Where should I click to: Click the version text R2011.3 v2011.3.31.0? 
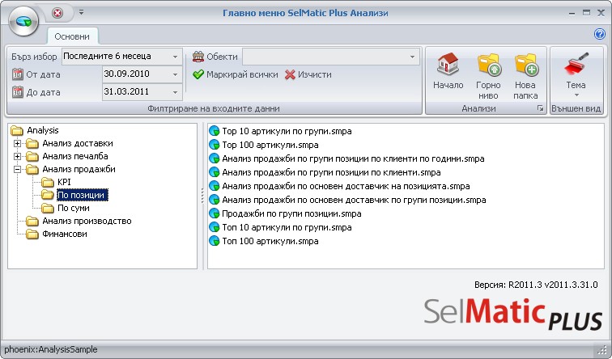[x=553, y=285]
